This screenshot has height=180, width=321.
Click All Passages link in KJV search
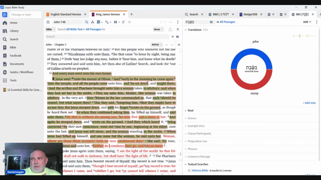coord(94,29)
